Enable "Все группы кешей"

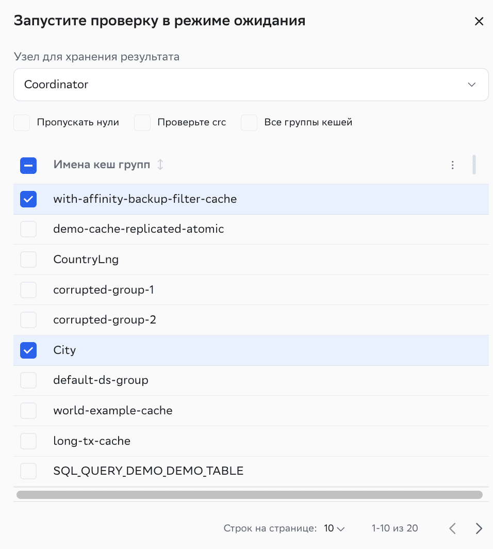tap(249, 123)
